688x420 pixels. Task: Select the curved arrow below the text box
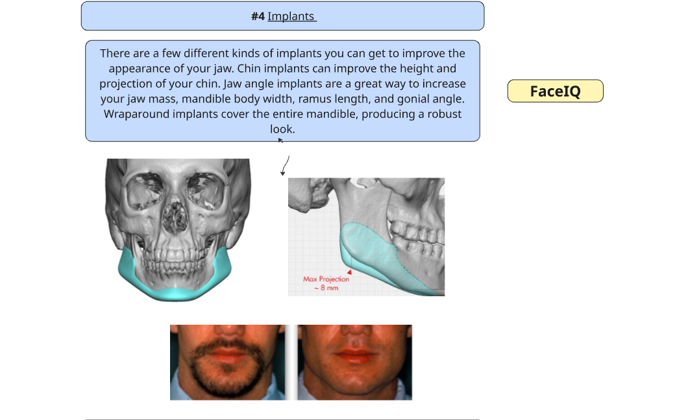pos(284,165)
